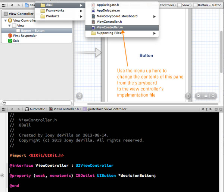Collapse the View Controller disclosure triangle
This screenshot has height=192, width=224.
pos(6,20)
